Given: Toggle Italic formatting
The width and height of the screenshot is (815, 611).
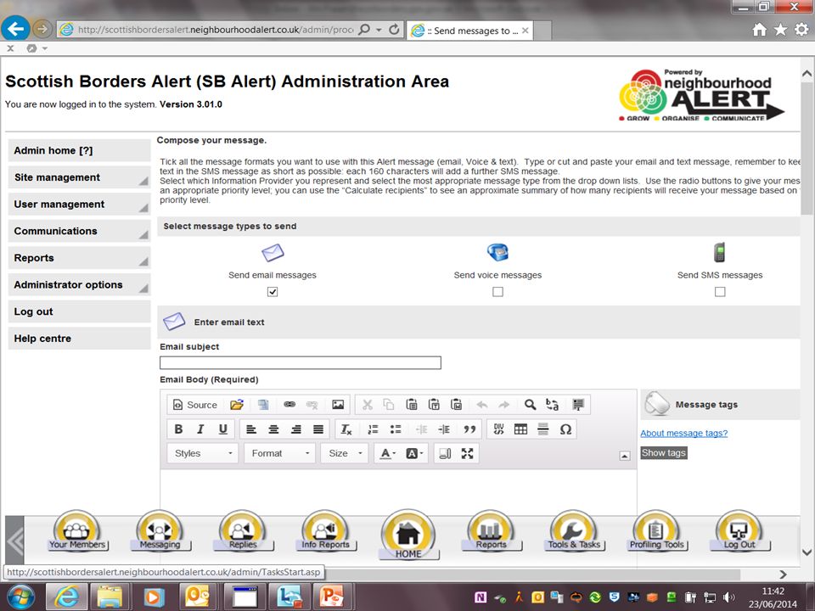Looking at the screenshot, I should [x=200, y=429].
